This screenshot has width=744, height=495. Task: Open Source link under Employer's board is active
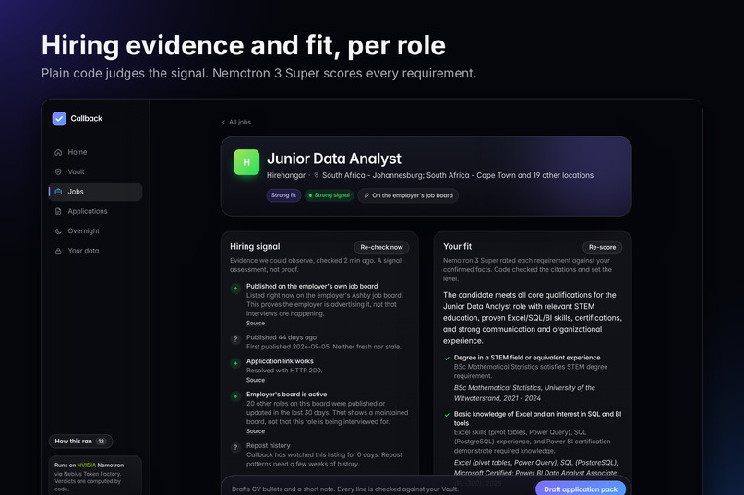click(x=256, y=431)
